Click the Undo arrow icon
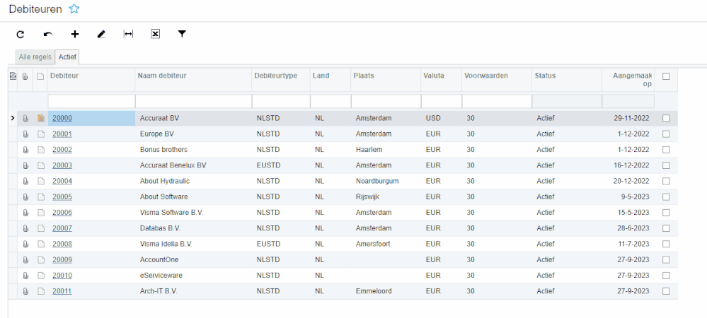The image size is (707, 318). (x=47, y=34)
